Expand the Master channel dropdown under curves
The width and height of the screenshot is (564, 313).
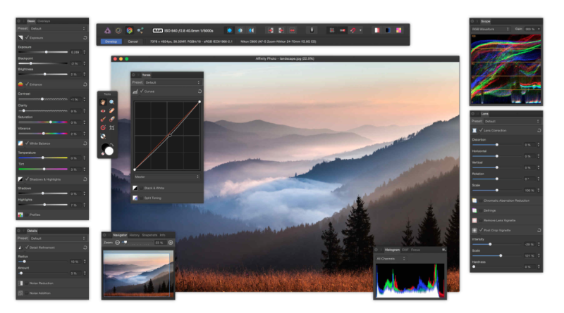[167, 177]
